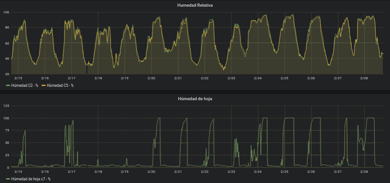
Task: Open the Húmedad de hoja panel title menu
Action: (195, 98)
